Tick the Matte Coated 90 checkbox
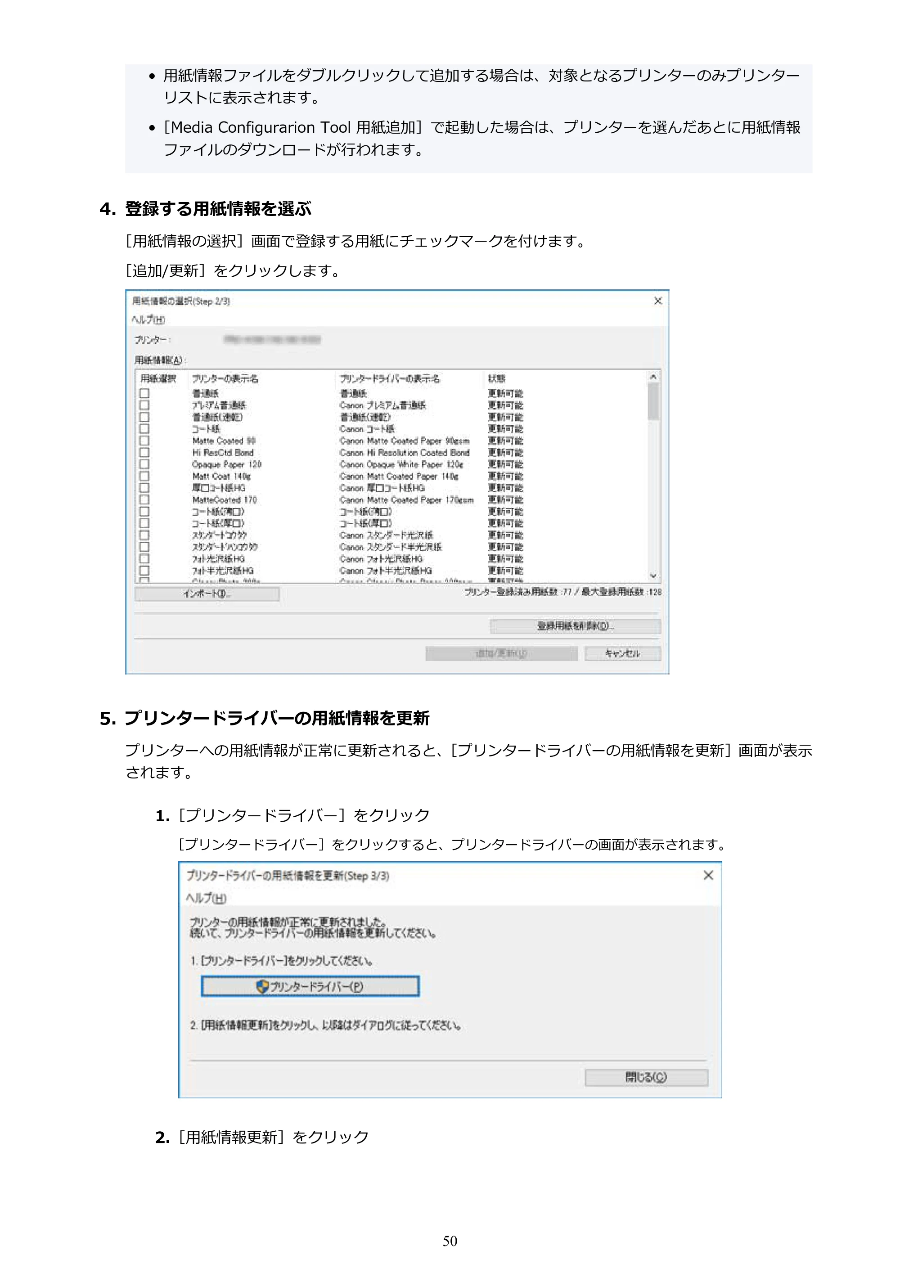The height and width of the screenshot is (1273, 900). pos(144,441)
